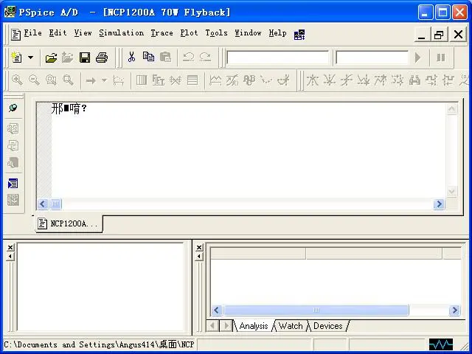
Task: Click the Zoom In magnifier icon
Action: click(x=17, y=80)
